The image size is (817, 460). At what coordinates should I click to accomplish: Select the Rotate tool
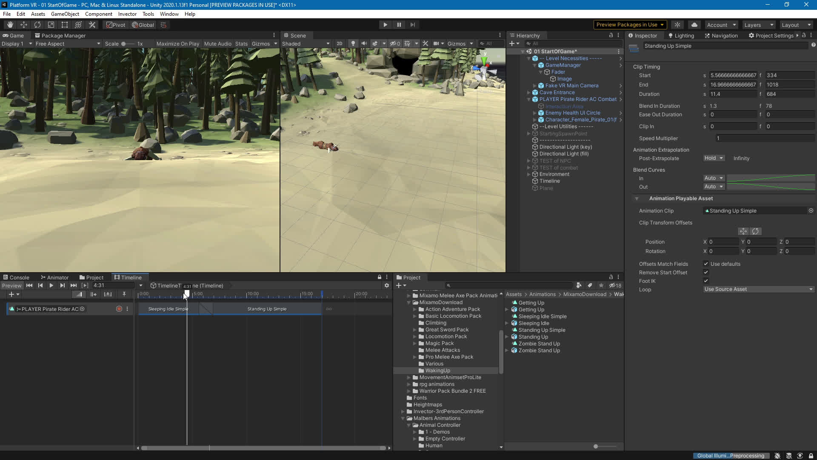pyautogui.click(x=37, y=25)
